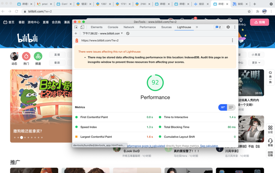Click the issues counter badge showing 2
The height and width of the screenshot is (173, 275).
218,27
